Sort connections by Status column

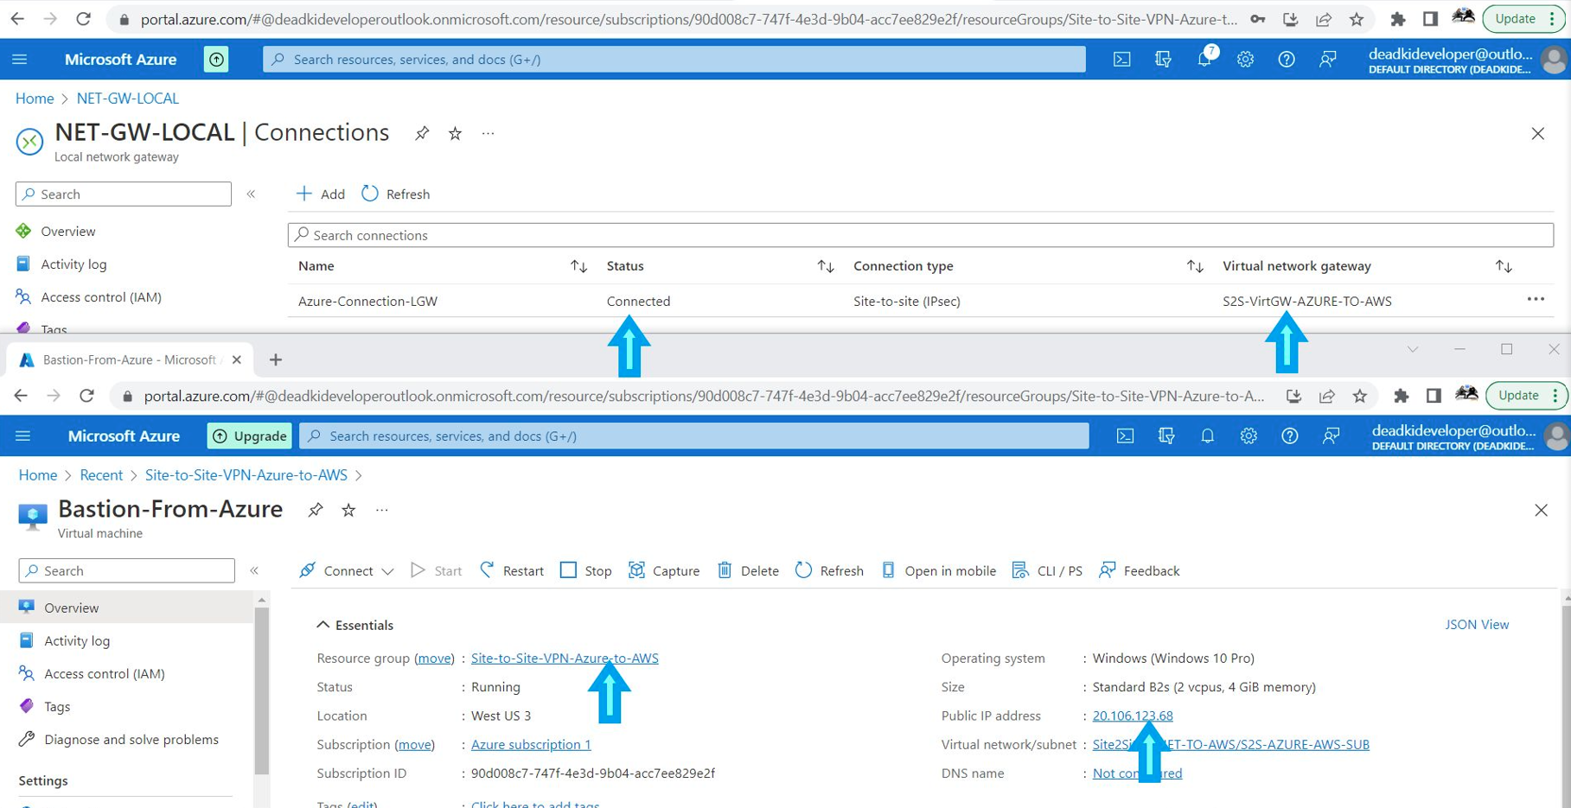(x=826, y=266)
